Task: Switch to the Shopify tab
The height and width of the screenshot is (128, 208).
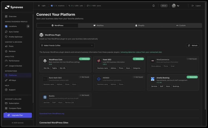Action: pyautogui.click(x=140, y=25)
